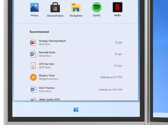Viewport: 168px width, 125px height.
Task: Open Margie's Travel recommendation
Action: (76, 77)
